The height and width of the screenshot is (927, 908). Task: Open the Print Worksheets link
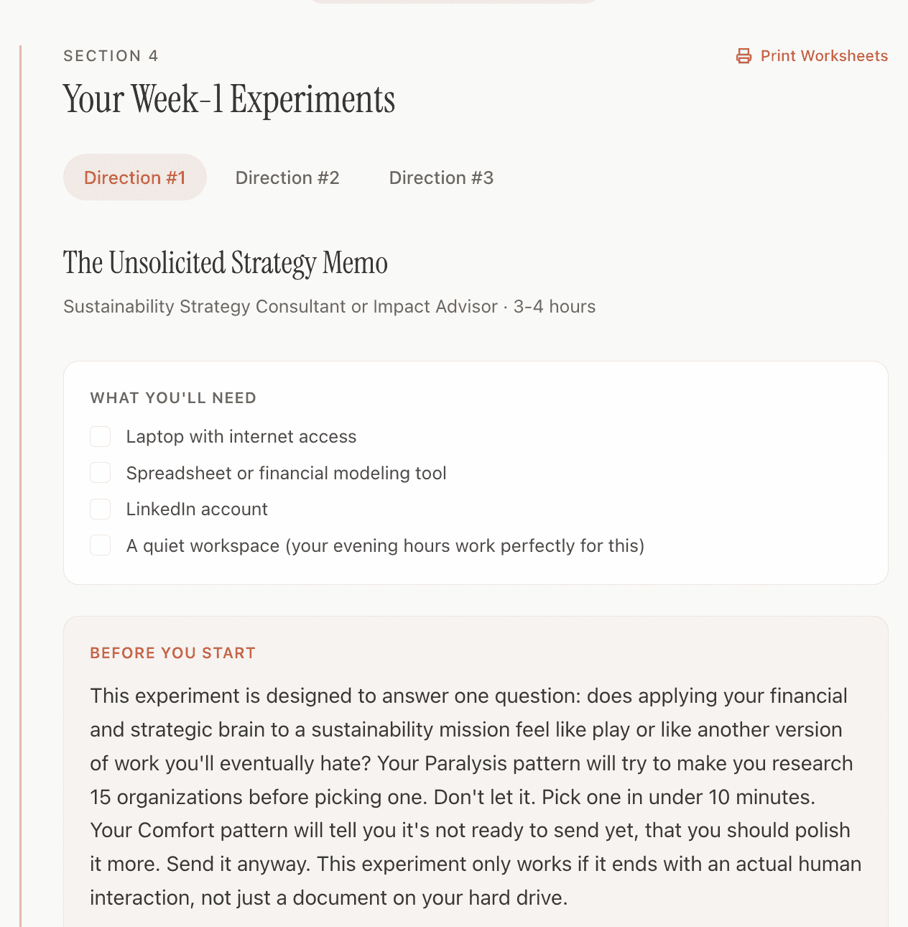pos(825,55)
